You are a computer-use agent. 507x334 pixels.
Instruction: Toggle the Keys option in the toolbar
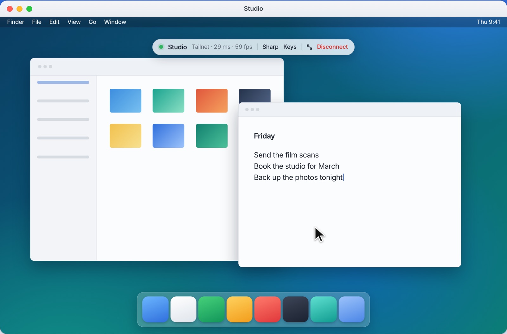[290, 47]
